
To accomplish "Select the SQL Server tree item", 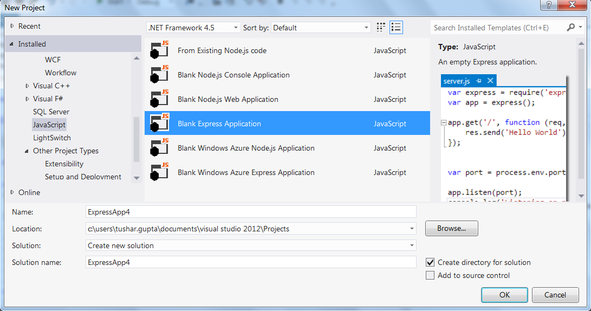I will click(x=51, y=112).
